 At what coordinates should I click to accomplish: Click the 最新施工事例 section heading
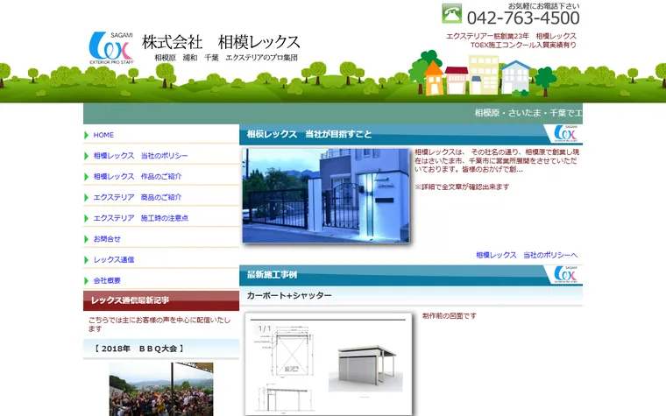272,275
